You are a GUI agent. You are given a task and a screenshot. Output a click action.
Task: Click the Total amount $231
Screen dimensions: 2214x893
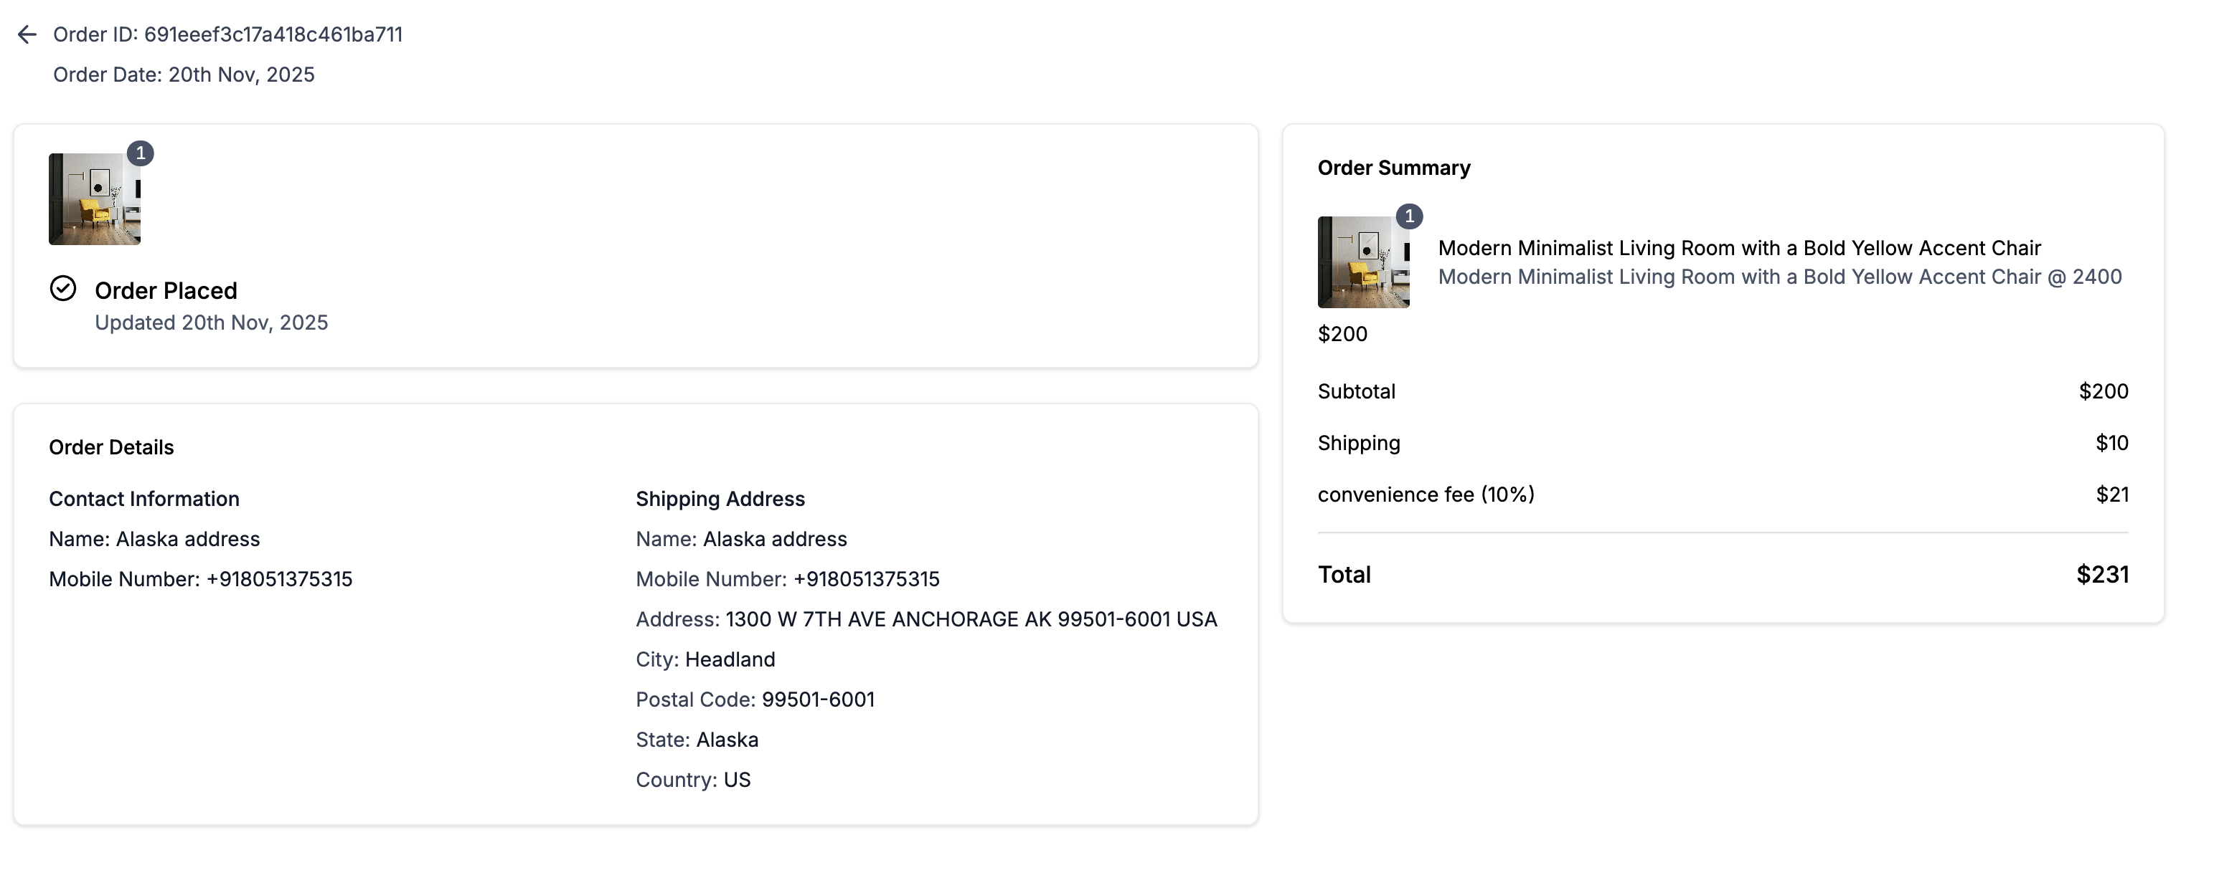2102,575
